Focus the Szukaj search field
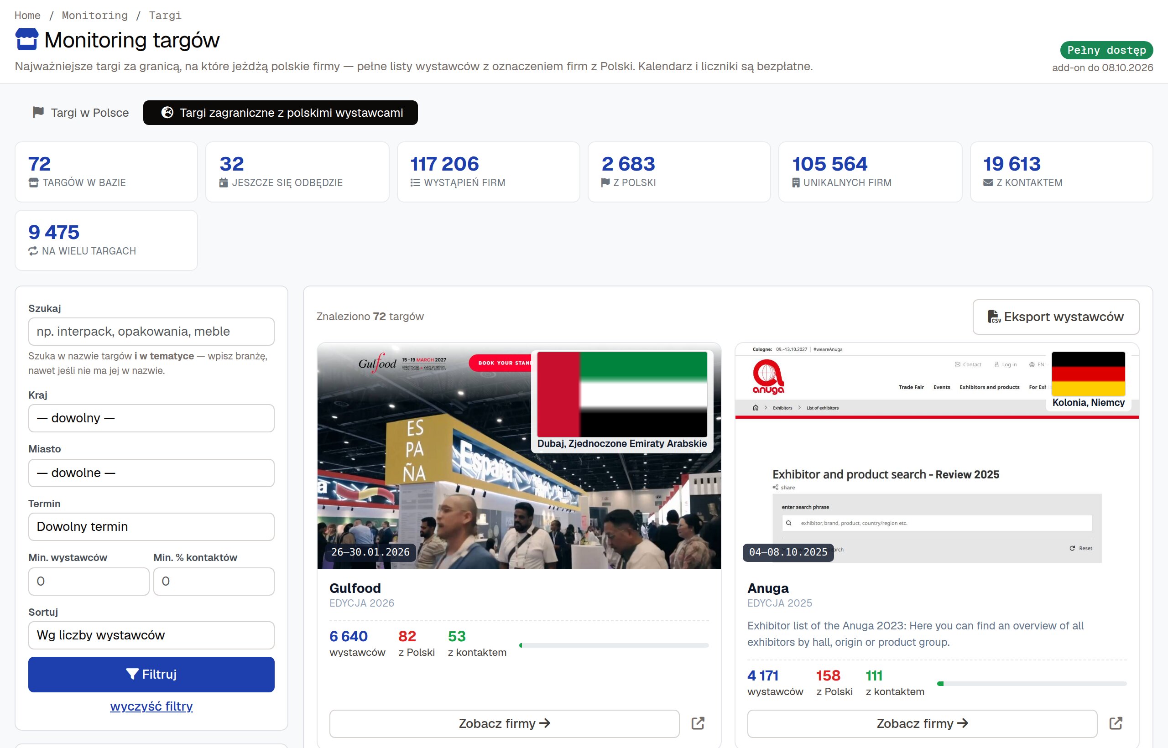Image resolution: width=1168 pixels, height=748 pixels. click(151, 331)
